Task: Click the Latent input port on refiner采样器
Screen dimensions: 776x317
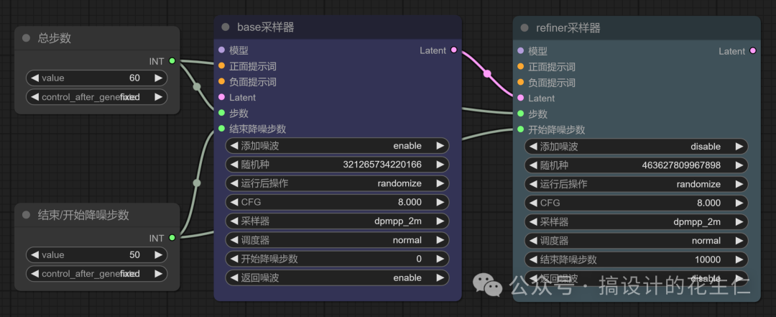Action: pyautogui.click(x=521, y=98)
